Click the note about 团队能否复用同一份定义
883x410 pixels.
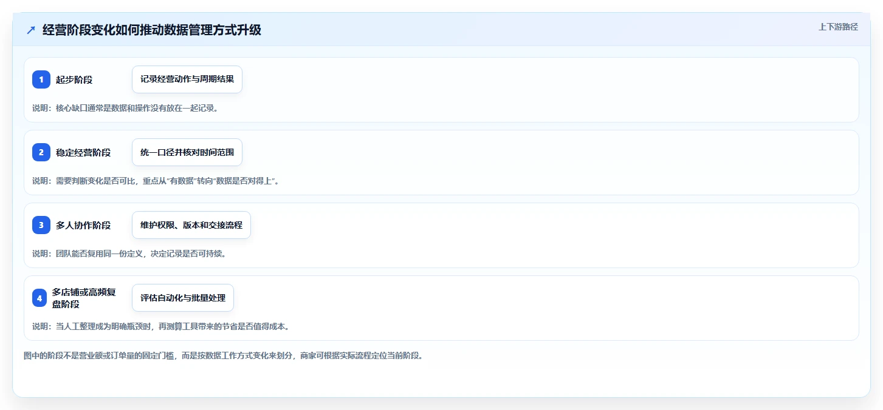[x=129, y=254]
